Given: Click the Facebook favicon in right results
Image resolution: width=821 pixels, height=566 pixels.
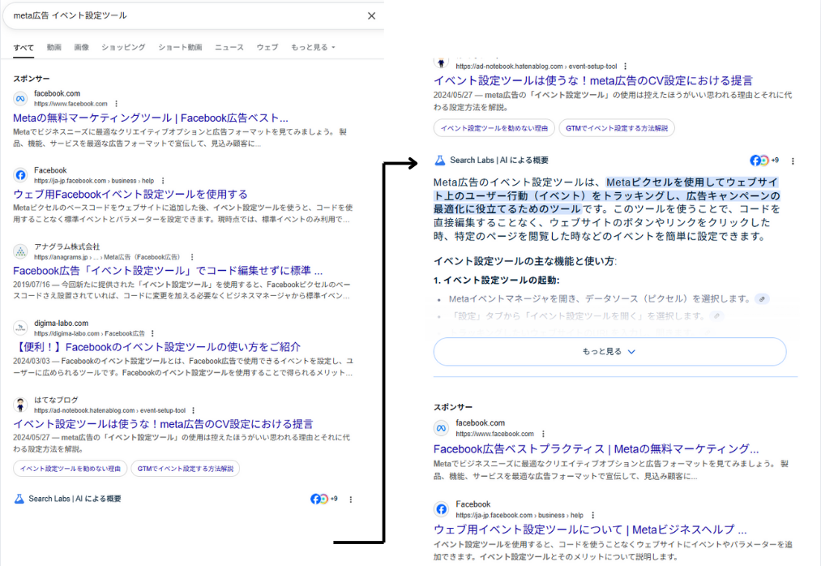Looking at the screenshot, I should pos(442,509).
